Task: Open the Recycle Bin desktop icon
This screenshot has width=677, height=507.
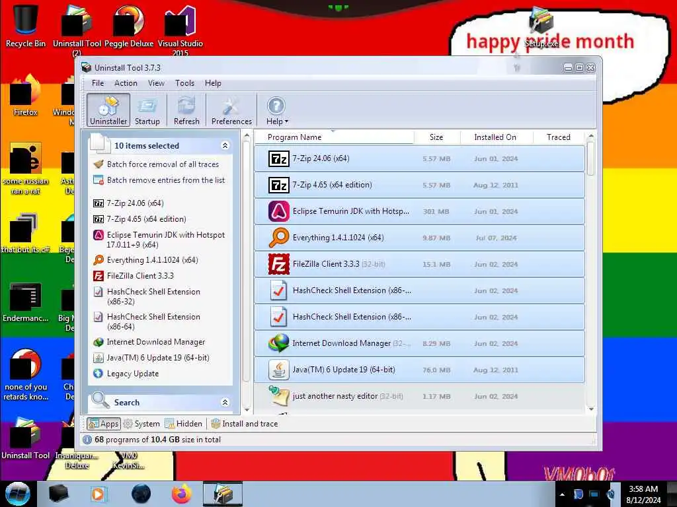Action: [x=26, y=24]
